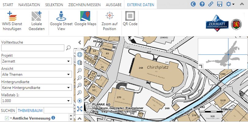The image size is (248, 122).
Task: Open Google Maps from the ribbon
Action: pos(85,20)
